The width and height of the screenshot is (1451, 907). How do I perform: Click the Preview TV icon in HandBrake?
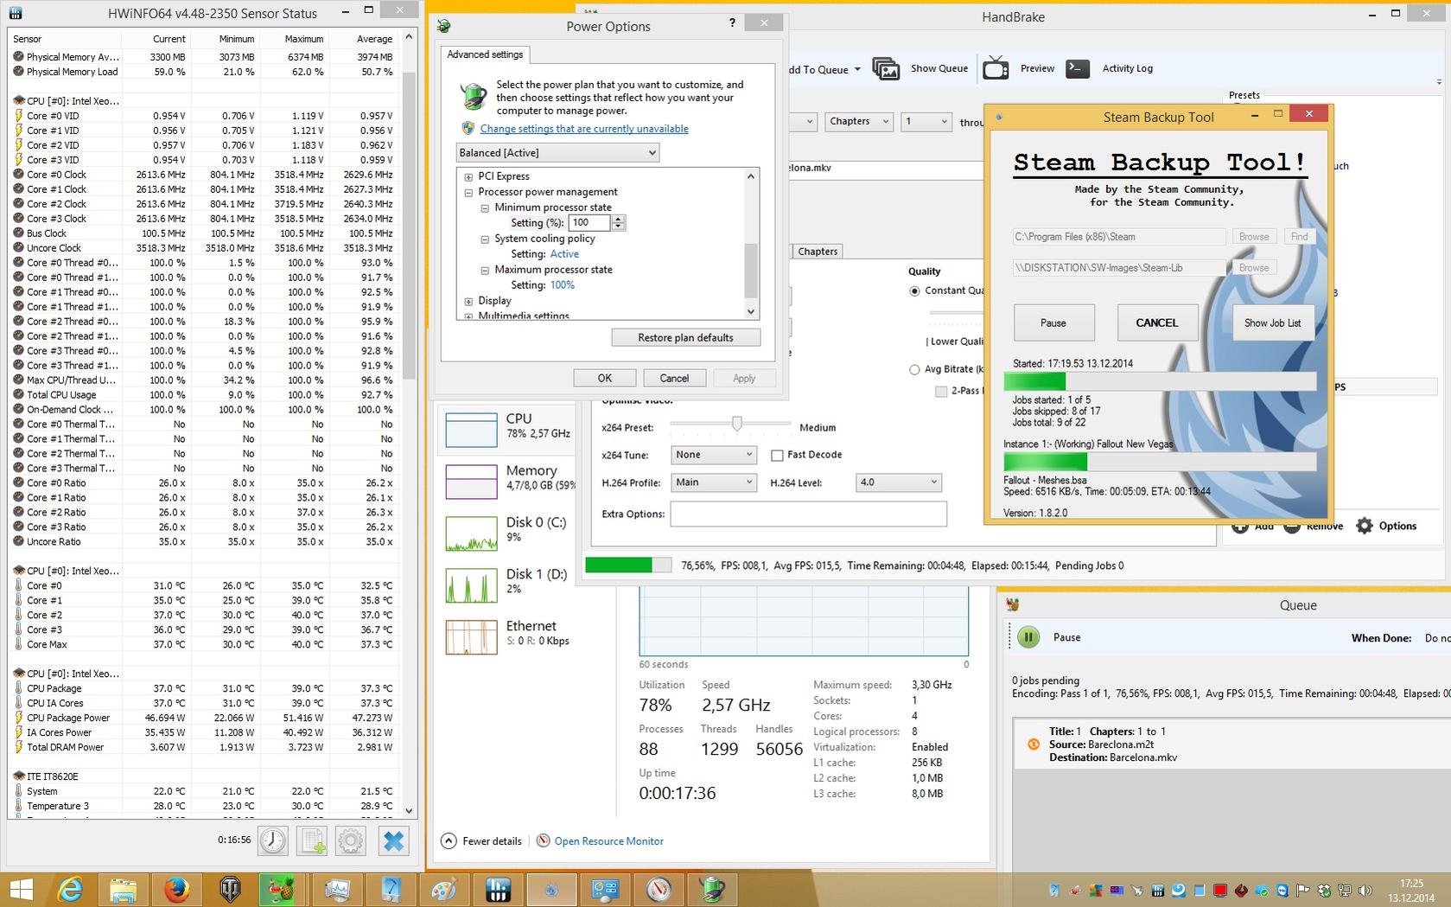click(996, 68)
